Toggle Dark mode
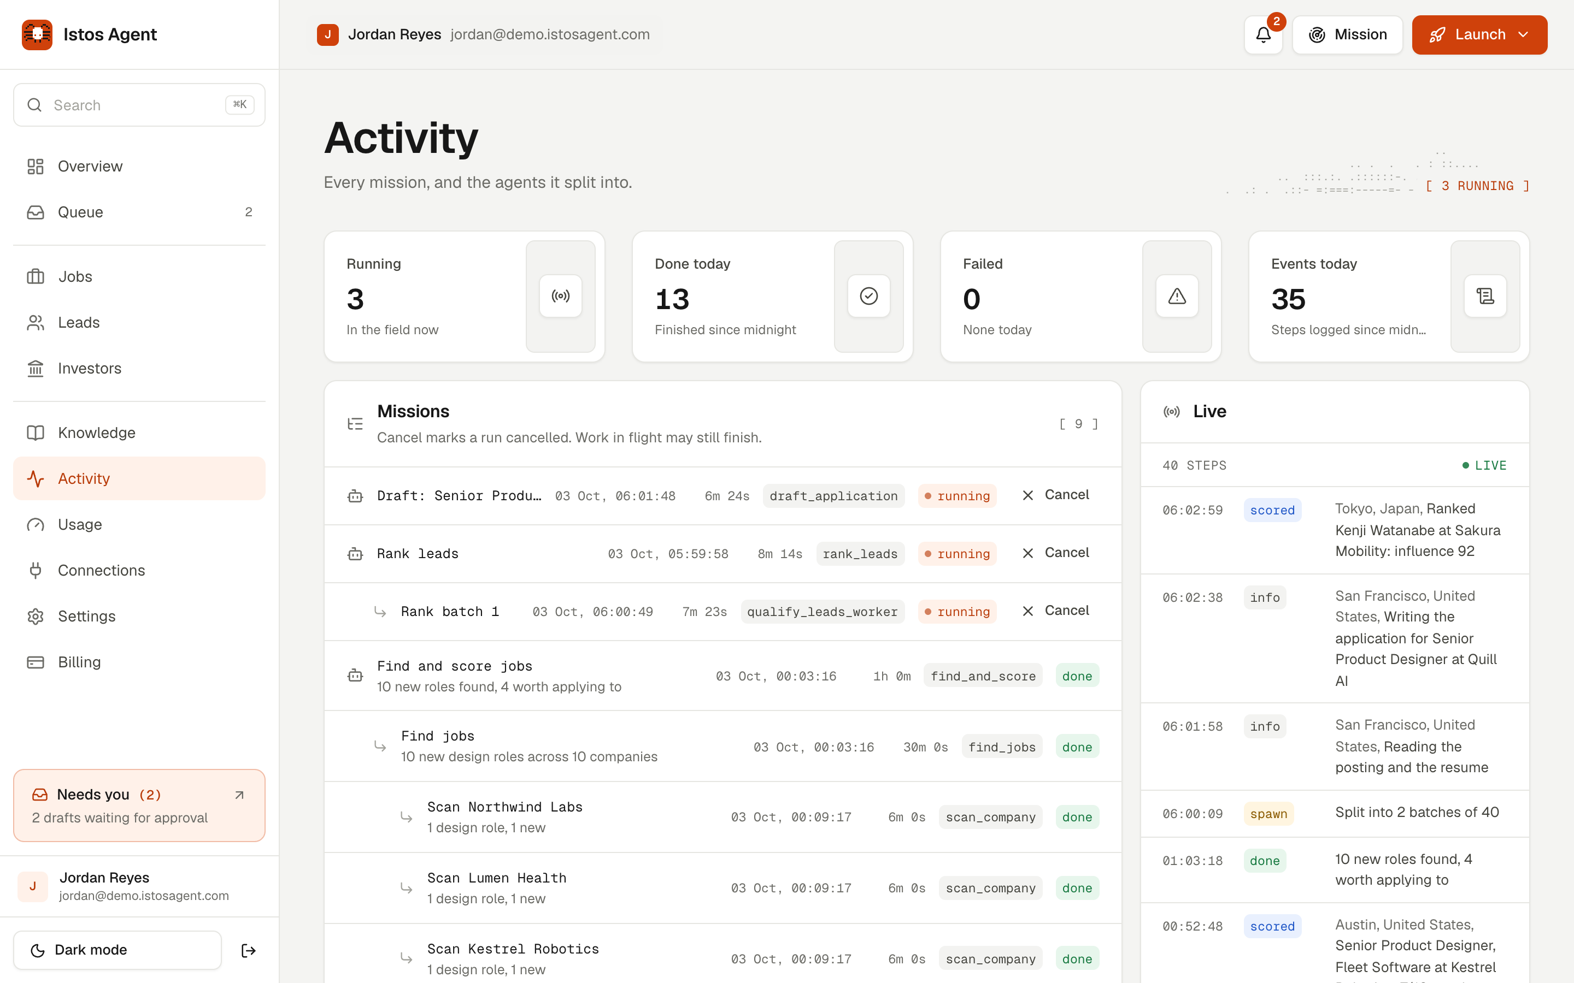The image size is (1574, 983). click(x=118, y=950)
